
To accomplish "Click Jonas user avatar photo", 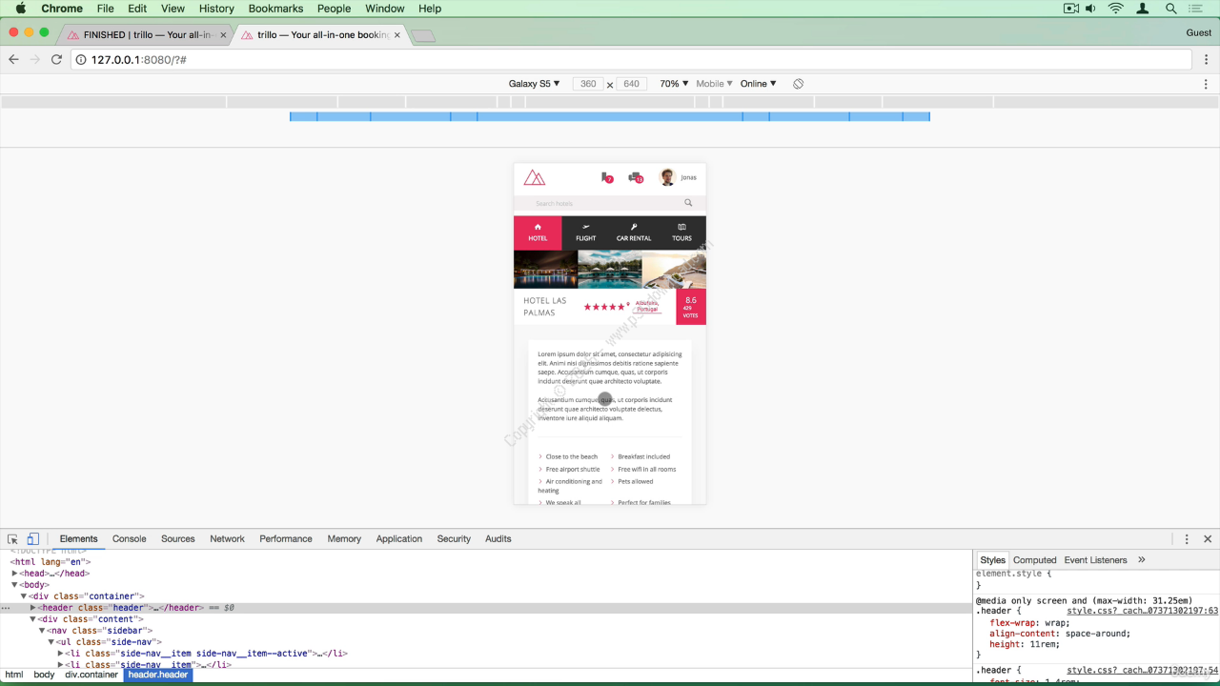I will pos(667,177).
